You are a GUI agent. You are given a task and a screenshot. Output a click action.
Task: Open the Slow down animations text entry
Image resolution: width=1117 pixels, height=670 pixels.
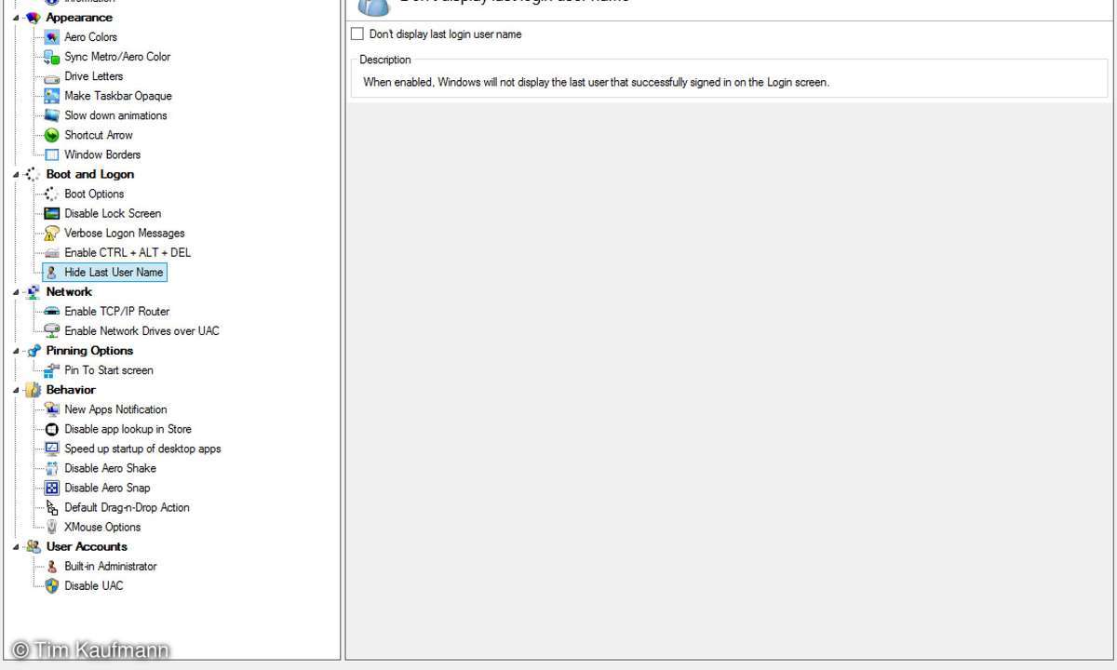point(116,115)
